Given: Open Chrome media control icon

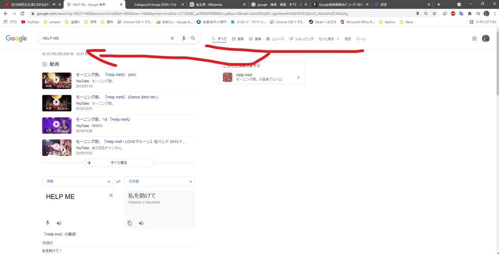Looking at the screenshot, I should [478, 13].
